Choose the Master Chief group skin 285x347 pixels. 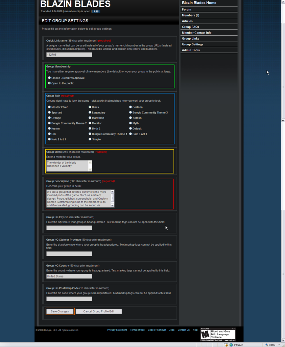(49, 107)
